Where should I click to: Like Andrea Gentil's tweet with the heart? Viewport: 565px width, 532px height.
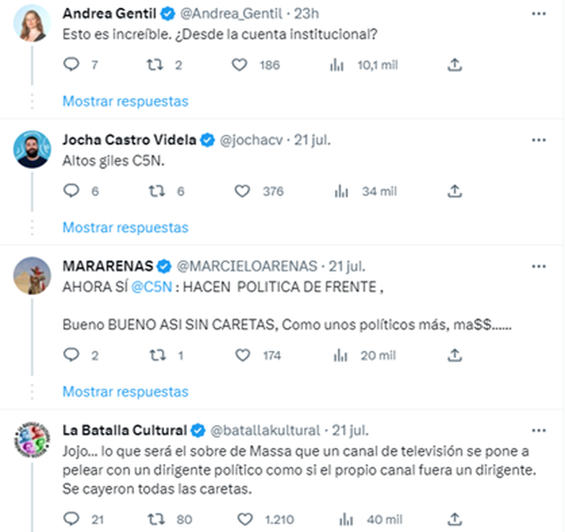(x=240, y=65)
